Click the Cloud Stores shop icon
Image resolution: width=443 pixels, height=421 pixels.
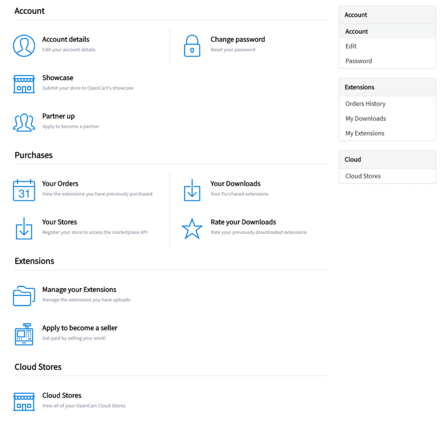(24, 401)
